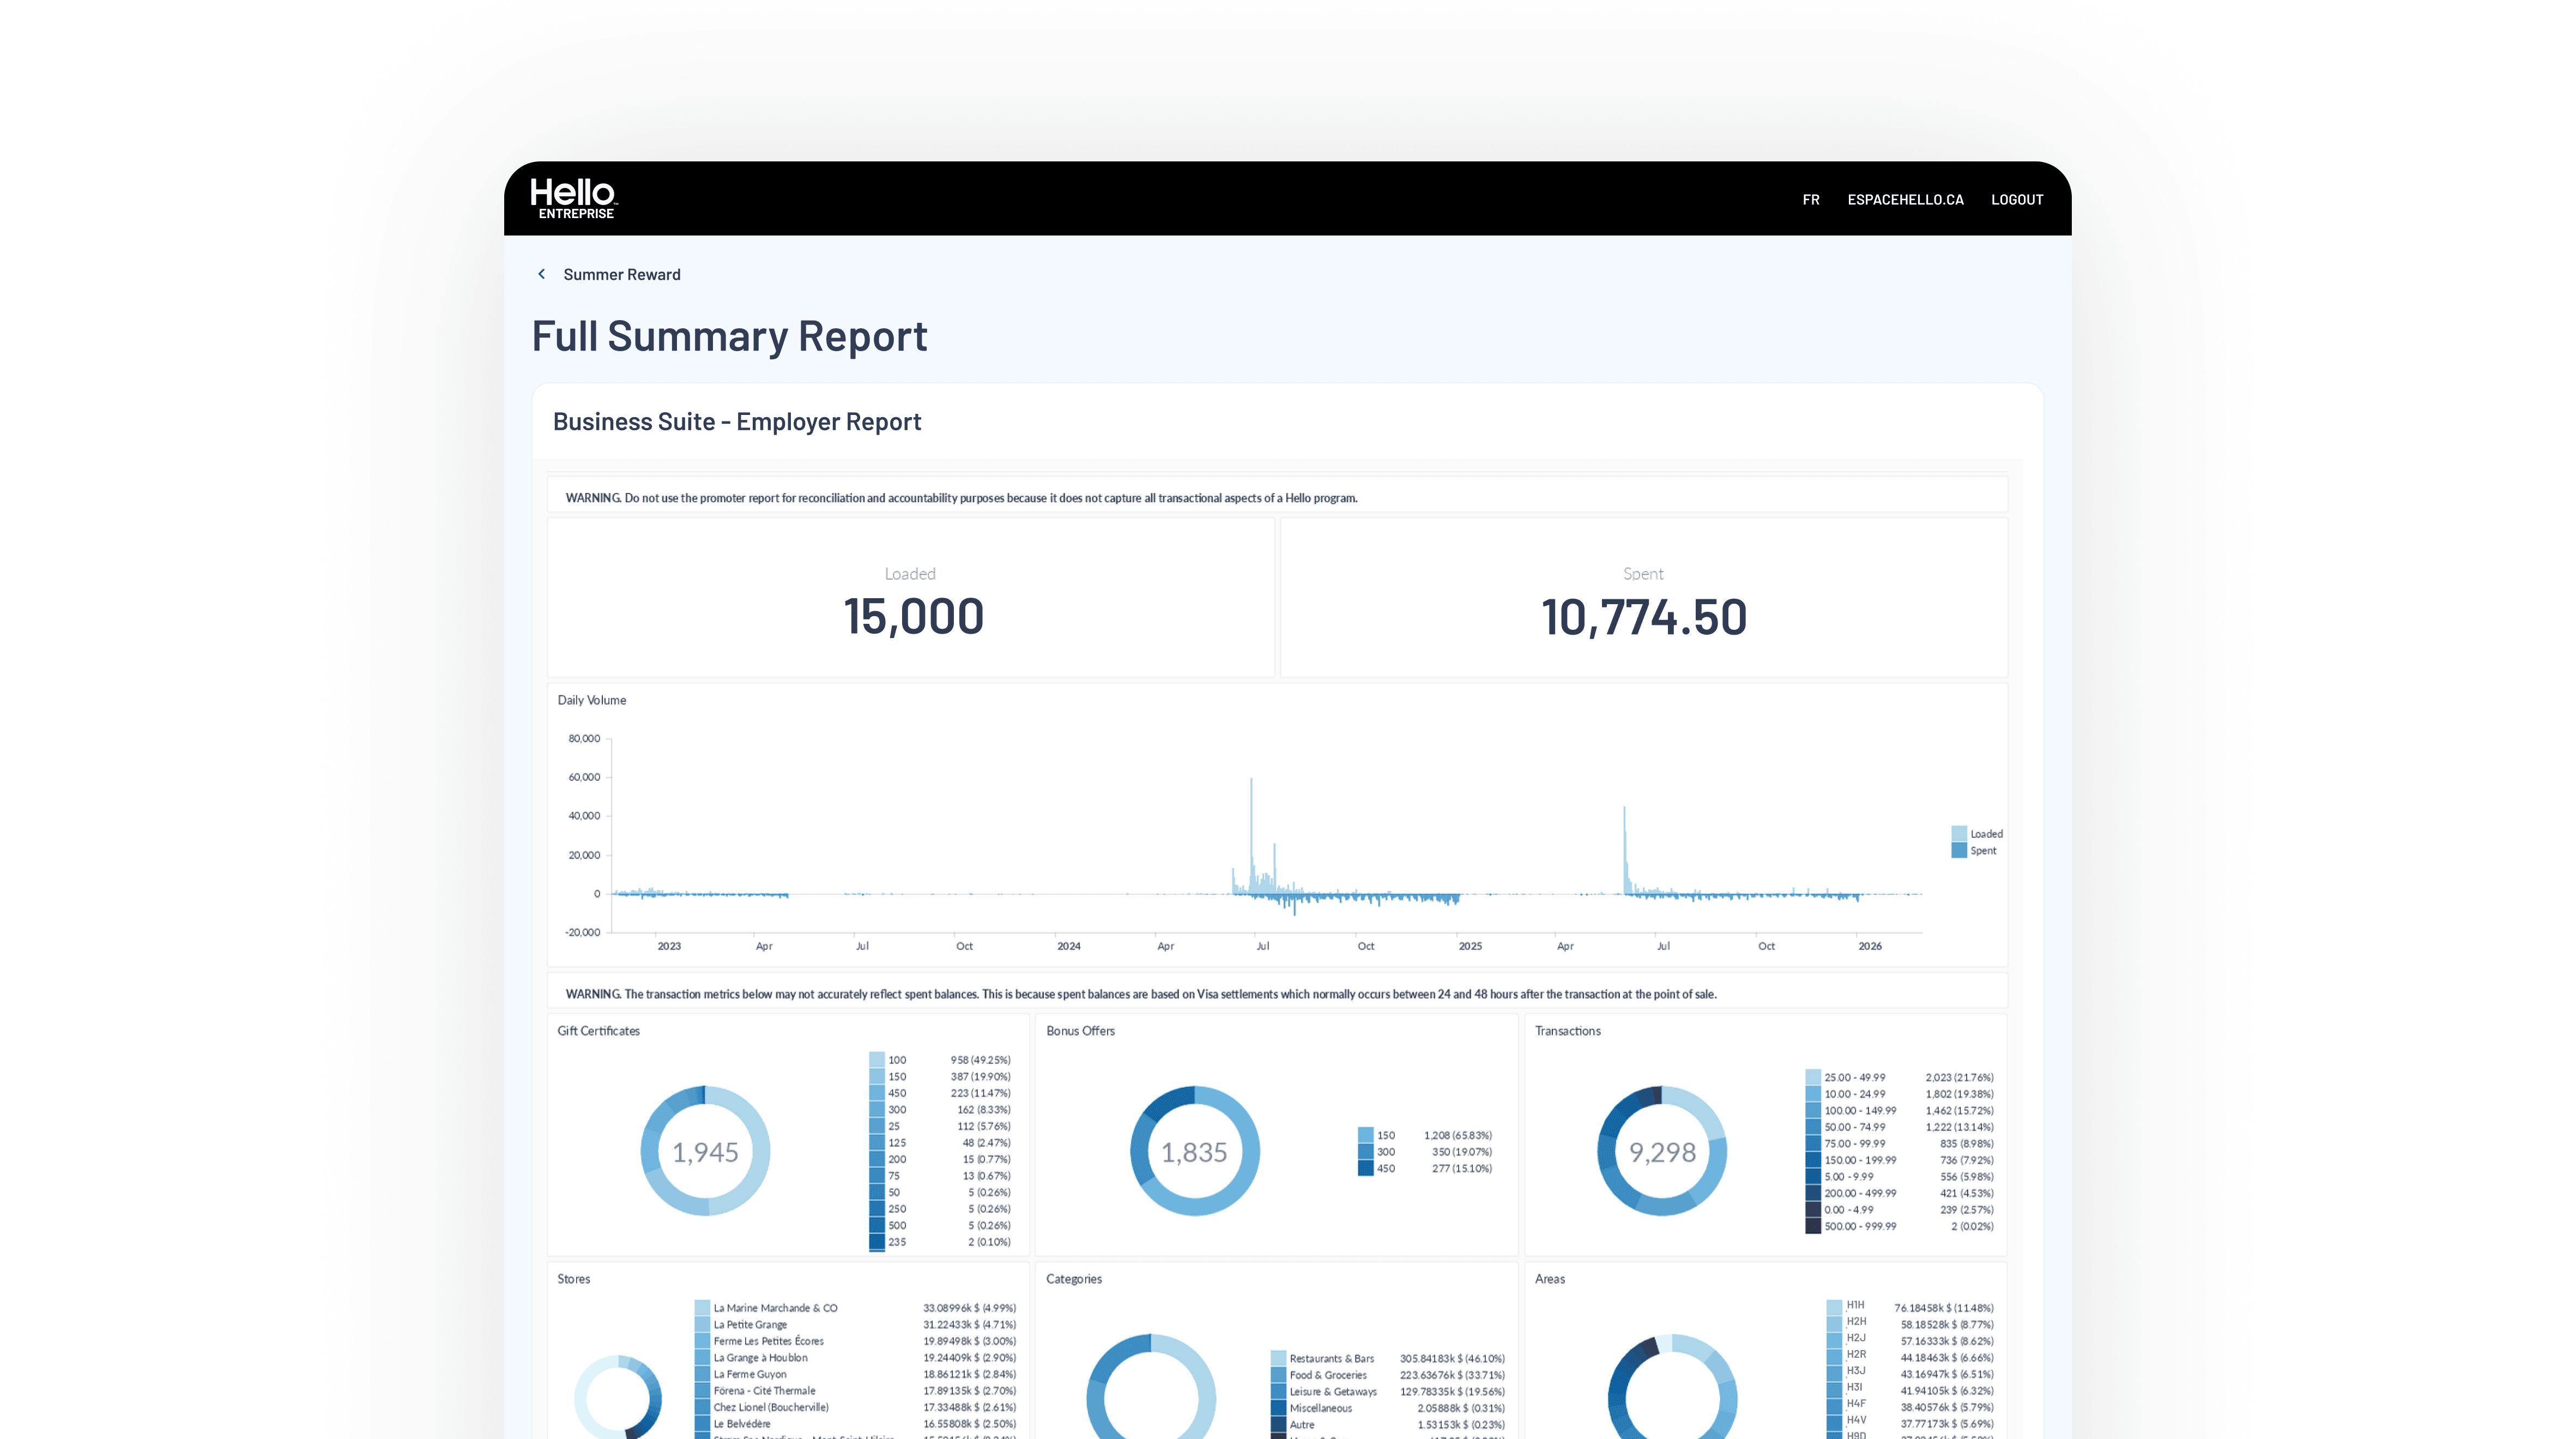
Task: Select the 25.00 - 49.99 Transactions legend entry
Action: (1854, 1077)
